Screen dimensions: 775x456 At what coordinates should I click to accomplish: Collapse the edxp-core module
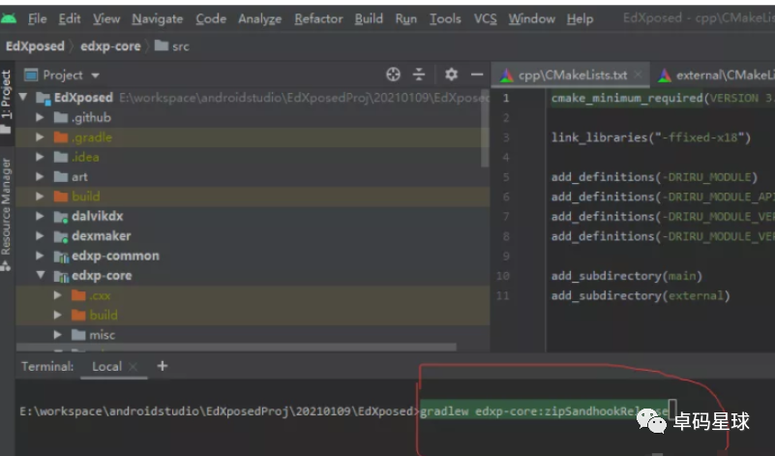[x=40, y=275]
